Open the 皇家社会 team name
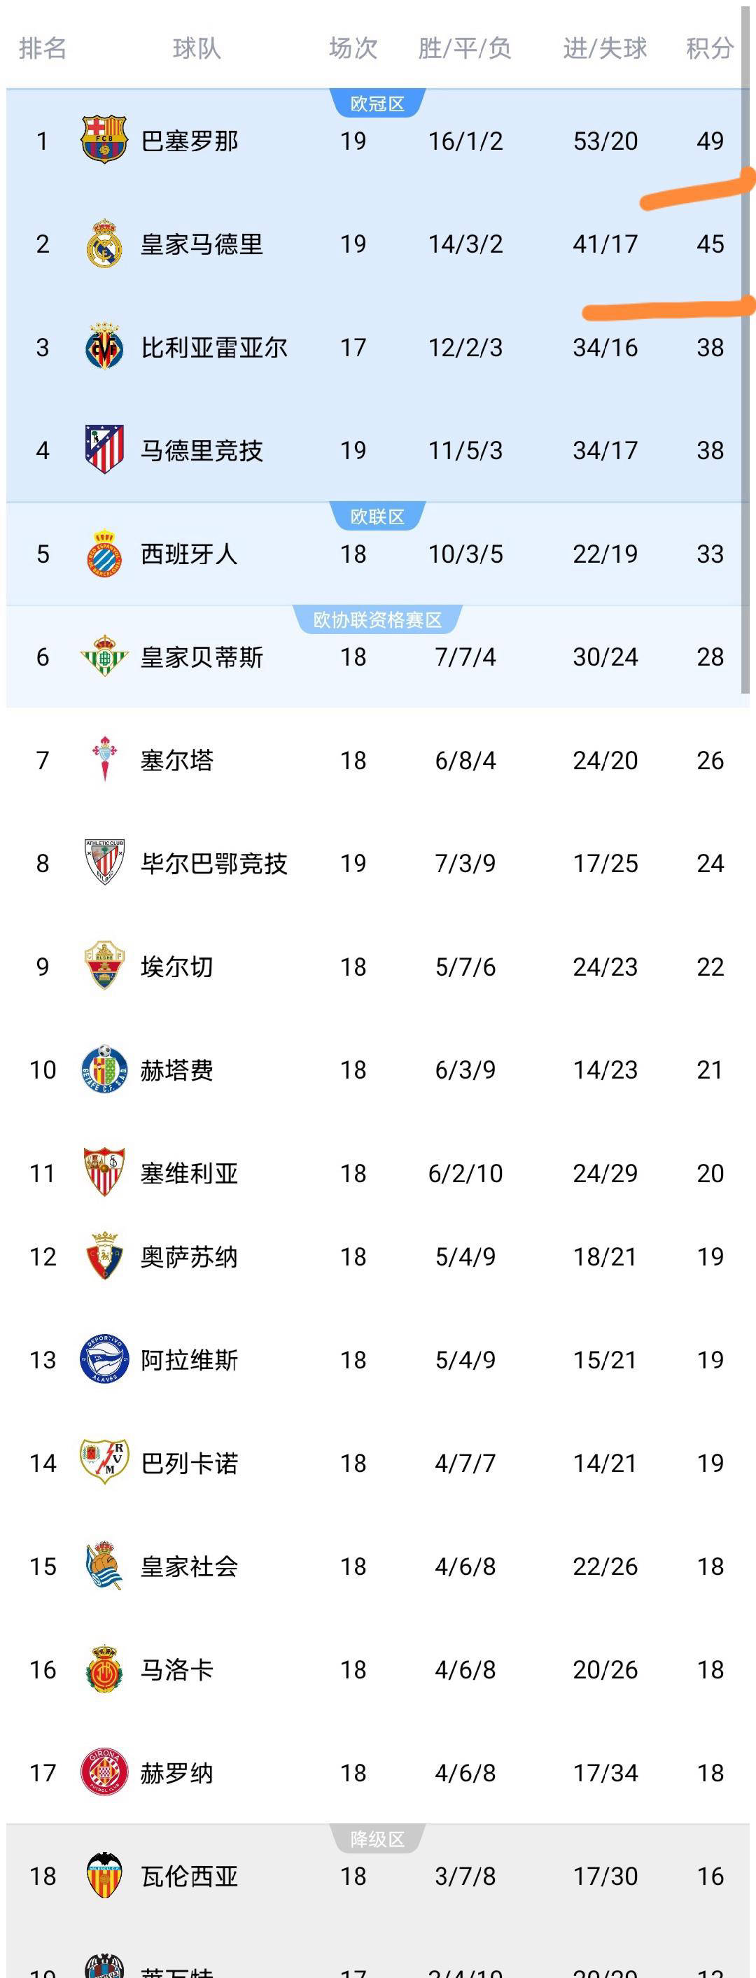 [x=189, y=1566]
